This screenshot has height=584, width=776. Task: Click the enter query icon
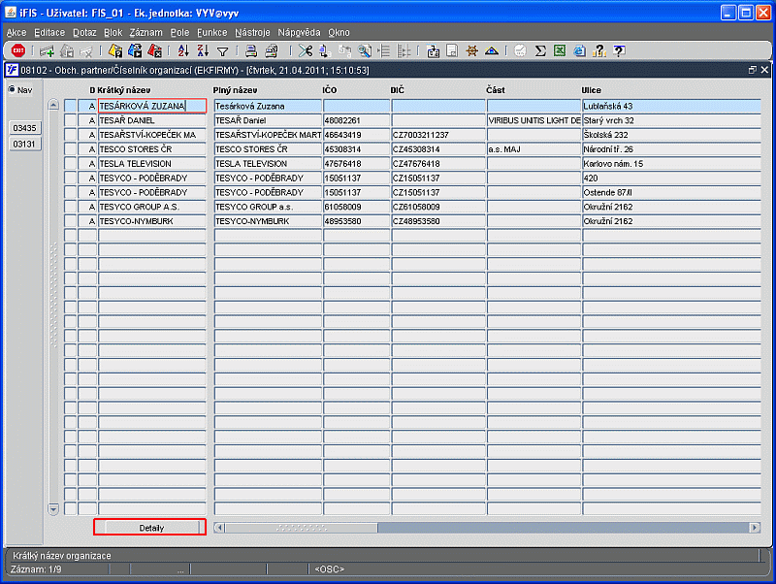115,50
